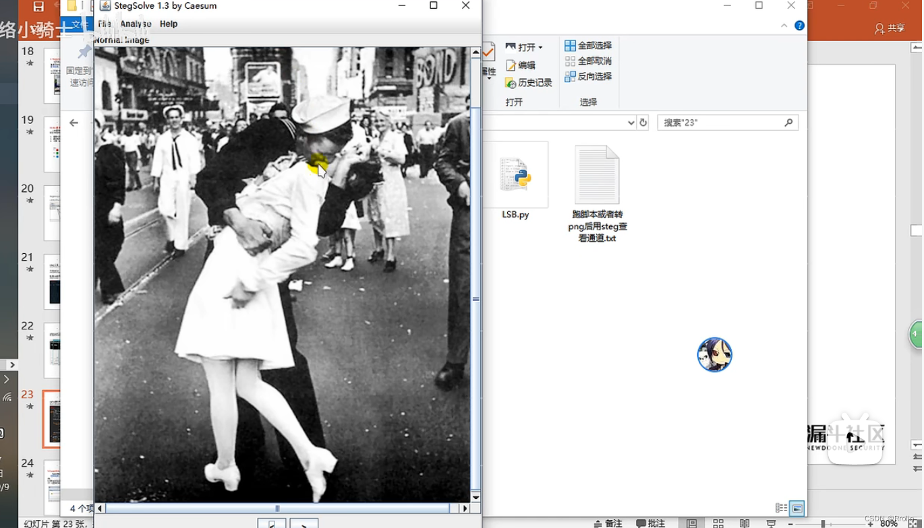Click fit slide to window icon
Screen dimensions: 924x528
point(913,523)
